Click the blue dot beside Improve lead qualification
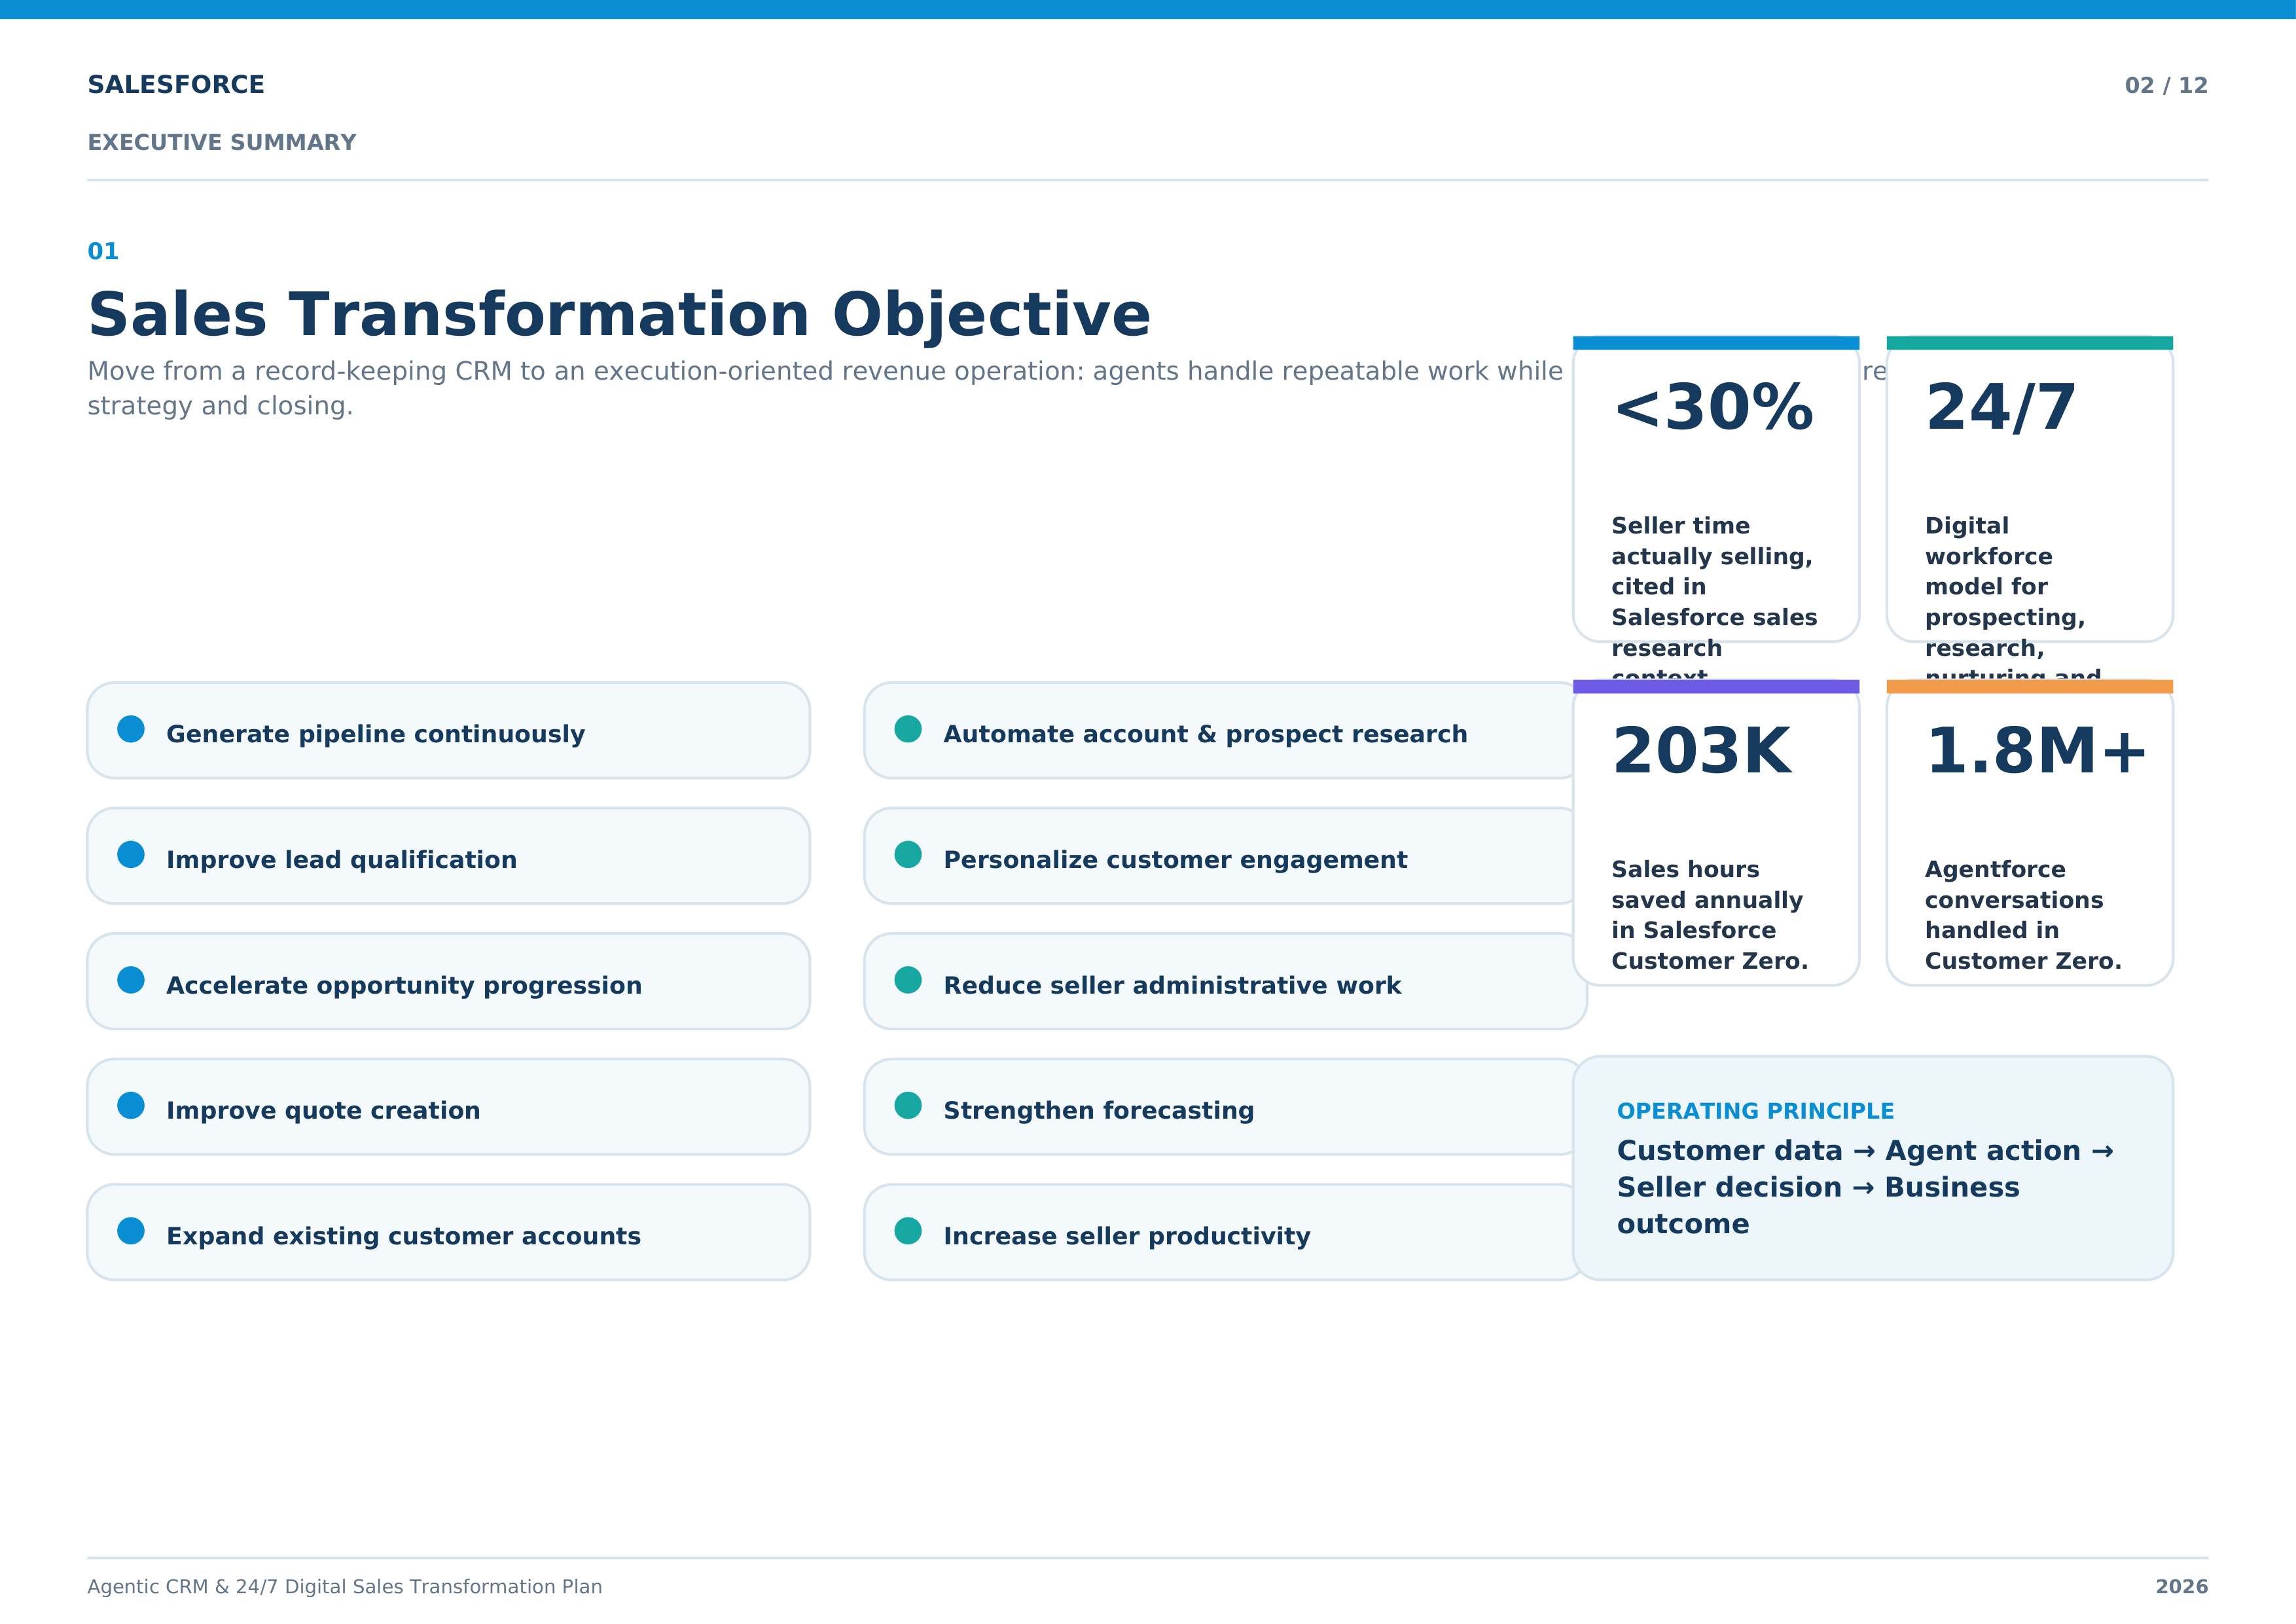The width and height of the screenshot is (2296, 1624). pyautogui.click(x=131, y=855)
